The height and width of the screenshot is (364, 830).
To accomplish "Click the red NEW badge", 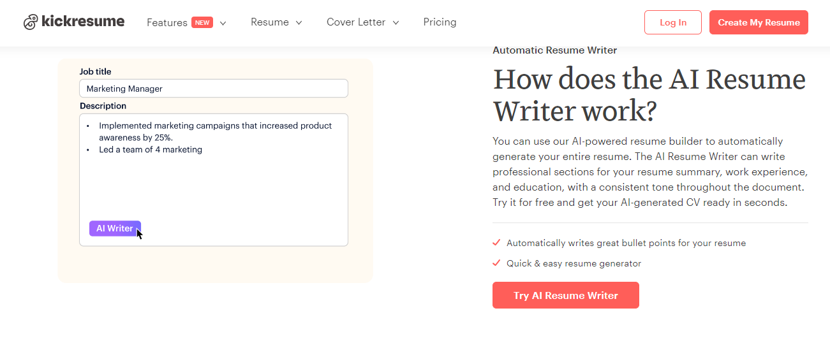I will coord(202,22).
